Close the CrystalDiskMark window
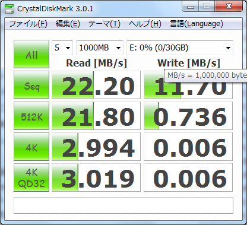The image size is (247, 225). point(229,7)
